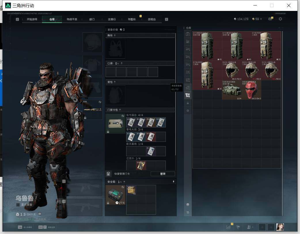Close the 三角洲行动 window

click(289, 5)
